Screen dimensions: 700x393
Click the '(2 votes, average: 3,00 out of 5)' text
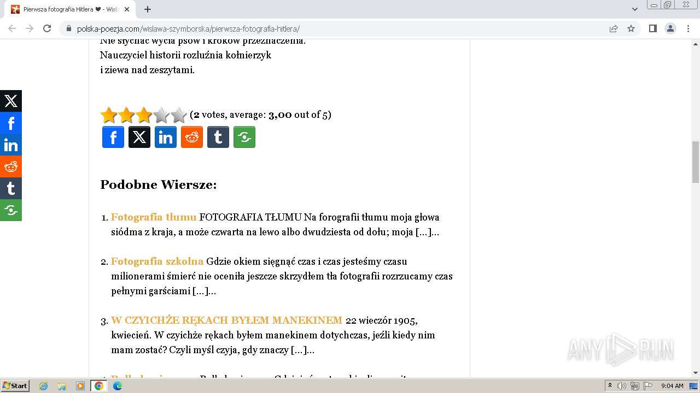(x=260, y=115)
